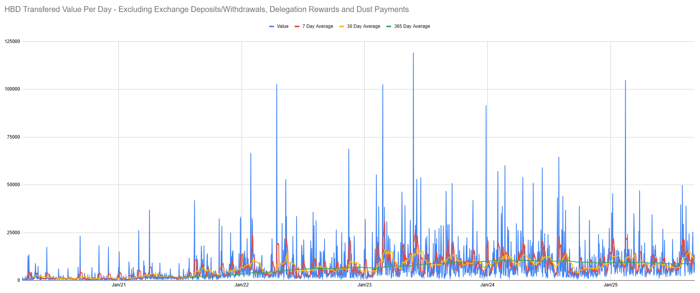This screenshot has height=293, width=700.
Task: Select the 50000 y-axis label
Action: (14, 185)
